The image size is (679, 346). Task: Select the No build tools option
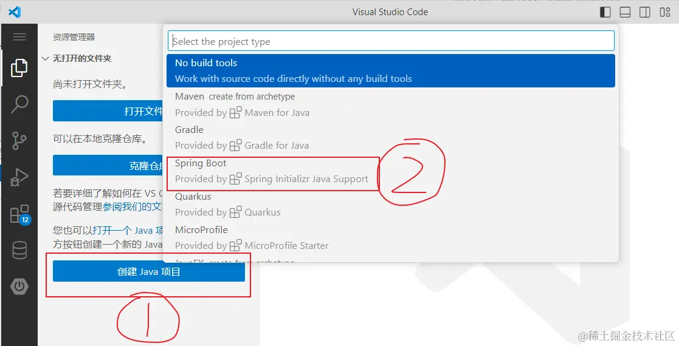click(x=391, y=70)
